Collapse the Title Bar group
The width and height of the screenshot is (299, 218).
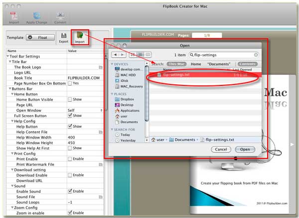coord(10,62)
